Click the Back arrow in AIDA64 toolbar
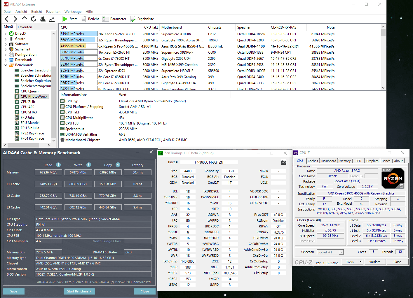 (x=7, y=19)
